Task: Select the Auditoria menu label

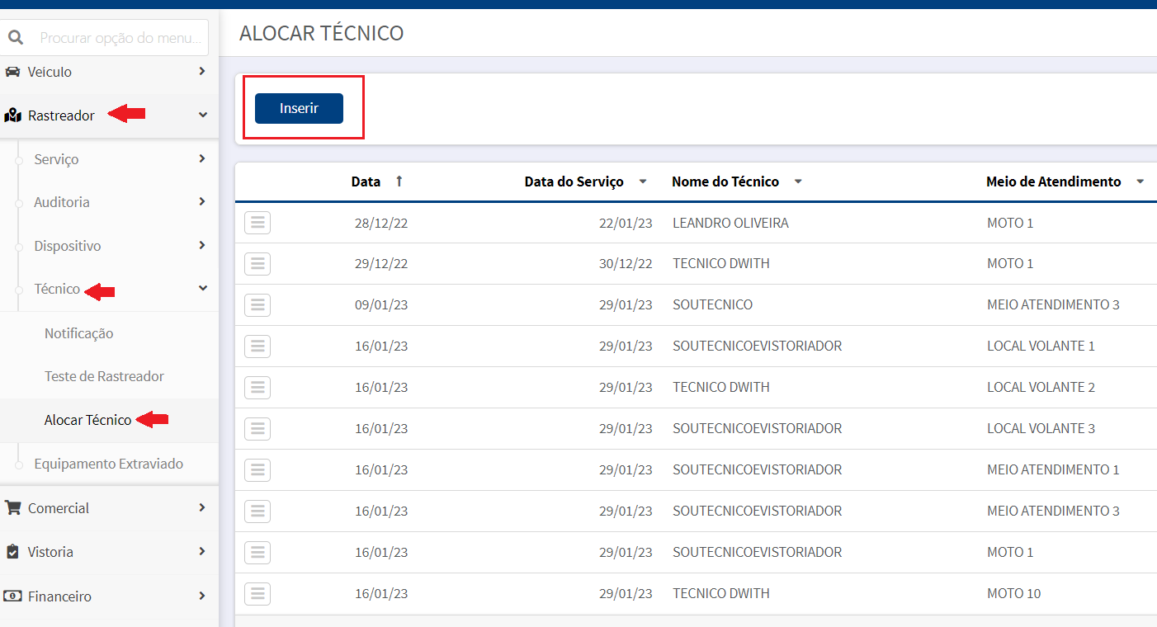Action: tap(62, 202)
